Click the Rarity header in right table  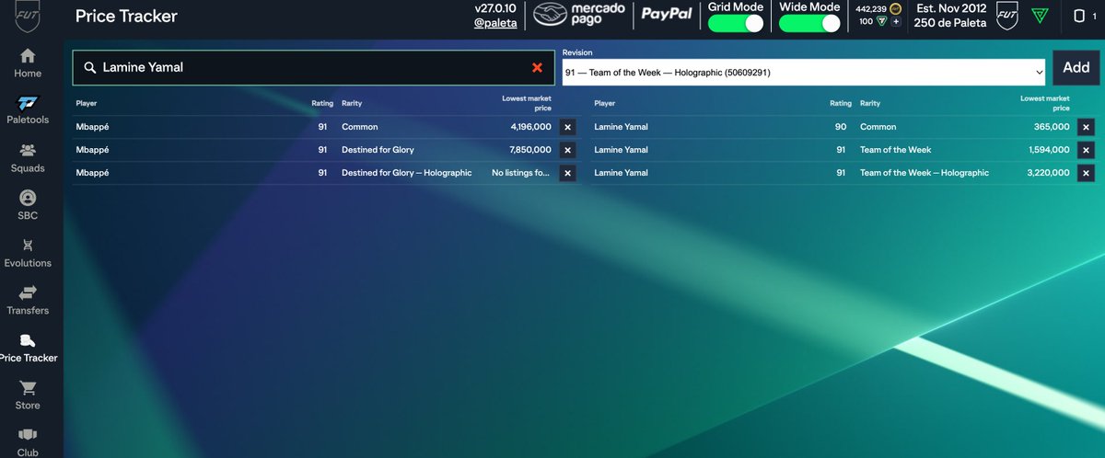[870, 104]
